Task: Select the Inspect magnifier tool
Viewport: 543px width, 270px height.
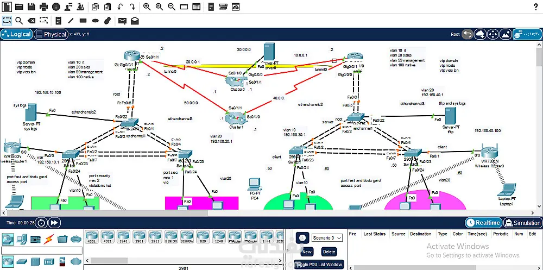Action: [18, 21]
